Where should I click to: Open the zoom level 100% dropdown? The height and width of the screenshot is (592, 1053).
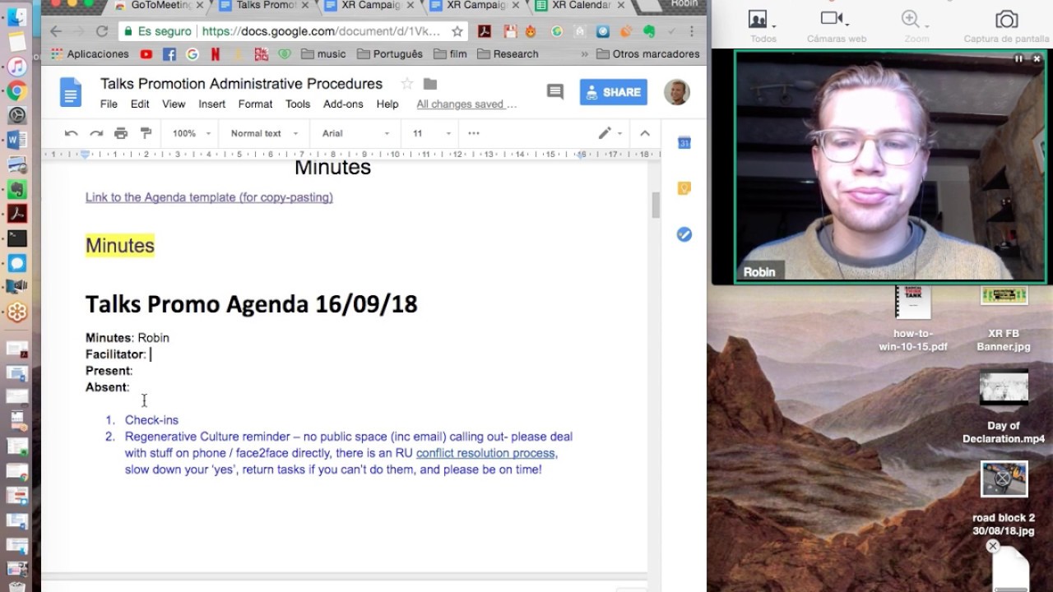191,133
